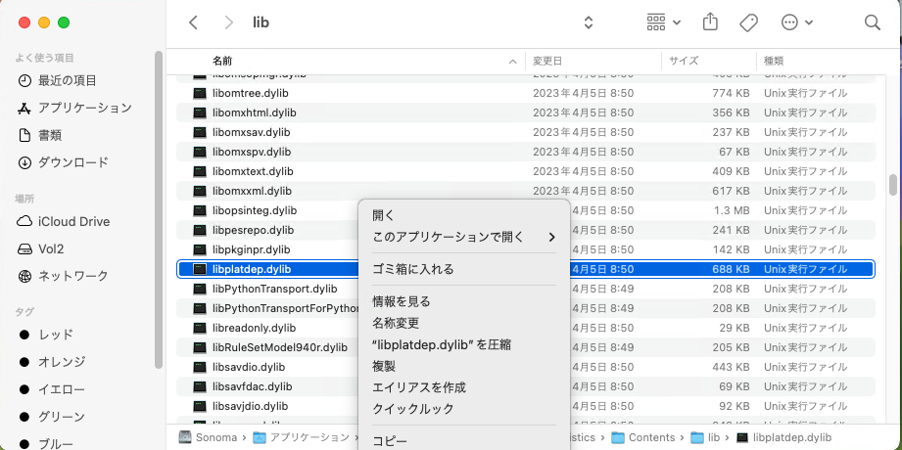Screen dimensions: 902x450
Task: Sort by the 'サイズ' column header
Action: coord(684,61)
